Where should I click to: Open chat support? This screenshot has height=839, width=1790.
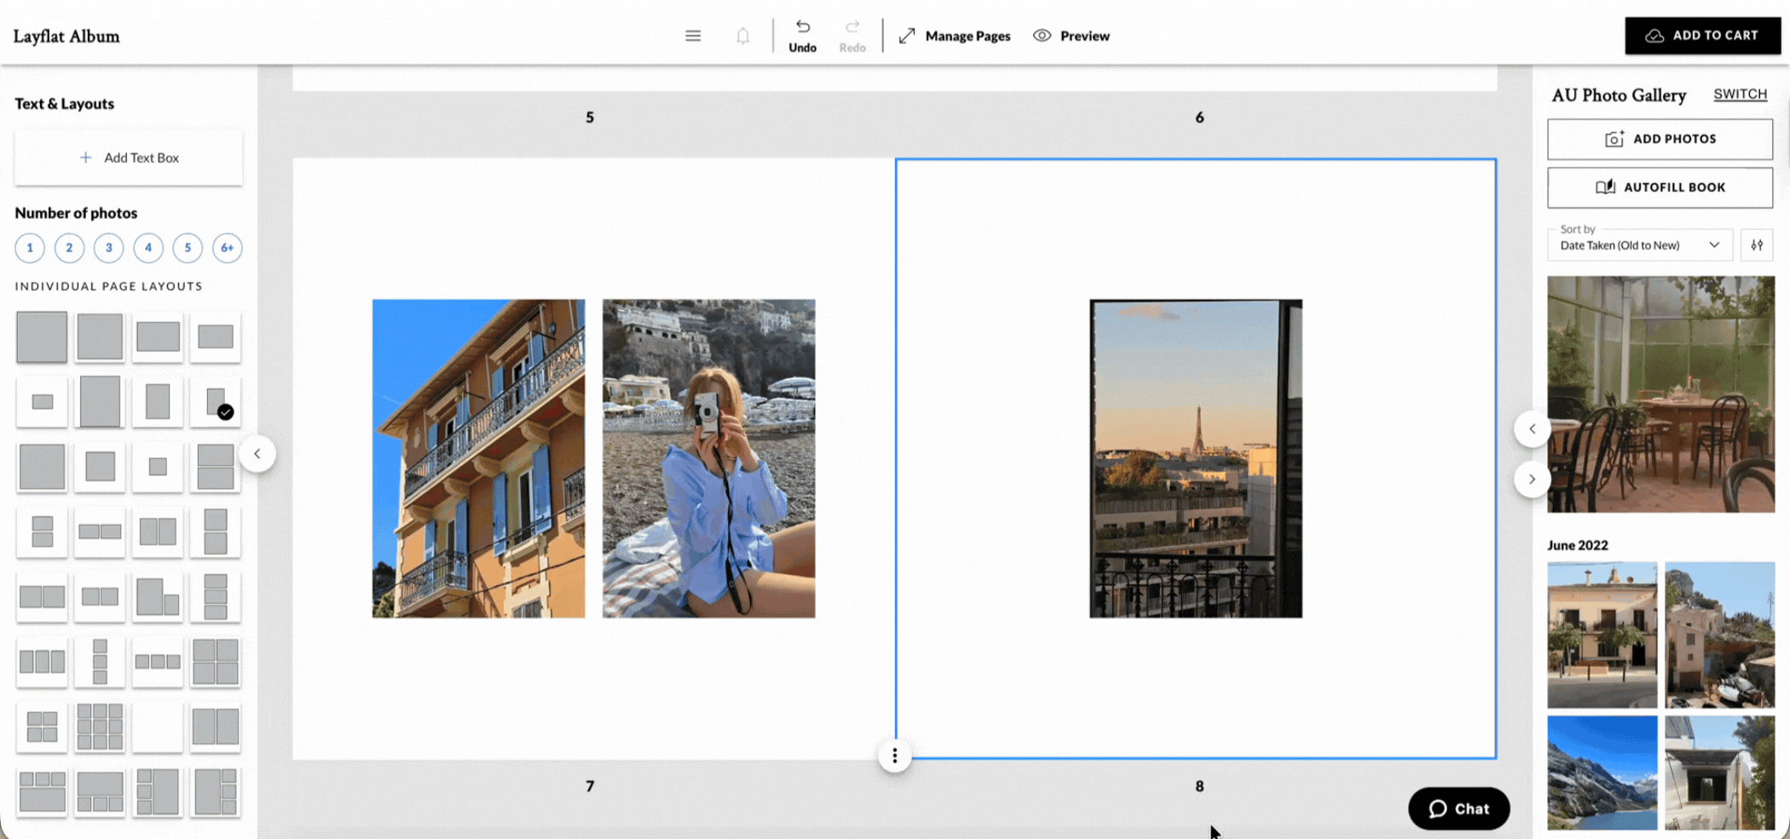1458,808
